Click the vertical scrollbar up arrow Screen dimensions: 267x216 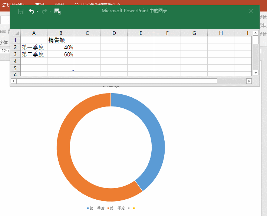[256, 33]
